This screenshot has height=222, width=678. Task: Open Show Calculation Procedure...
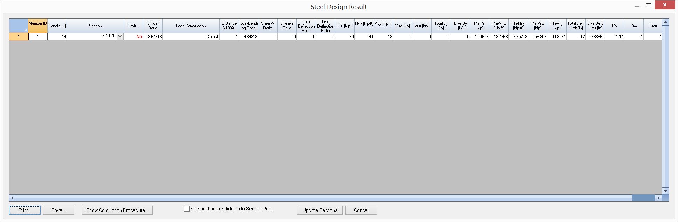point(117,210)
